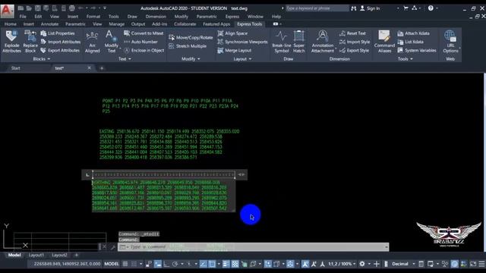Expand the Text panel dropdown
486x273 pixels.
click(125, 59)
